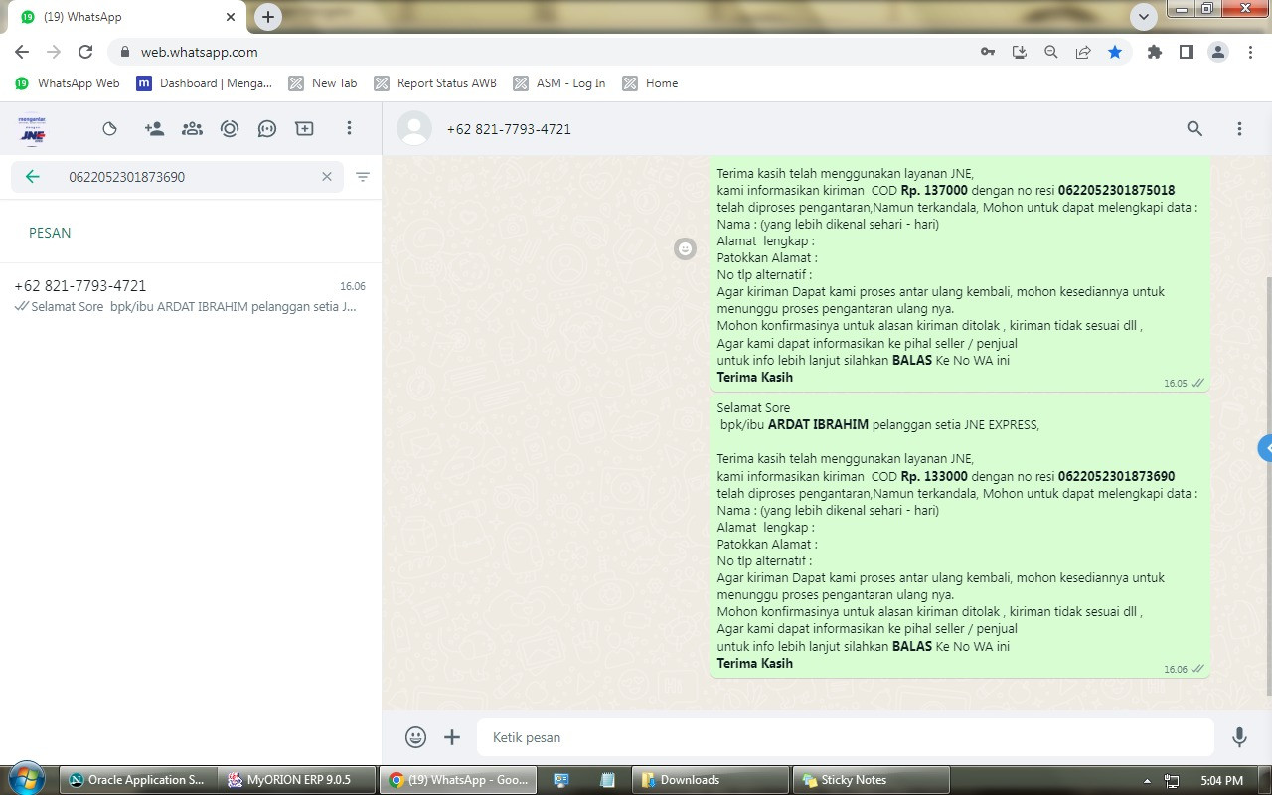Switch to Sticky Notes taskbar item
This screenshot has width=1272, height=795.
(871, 780)
